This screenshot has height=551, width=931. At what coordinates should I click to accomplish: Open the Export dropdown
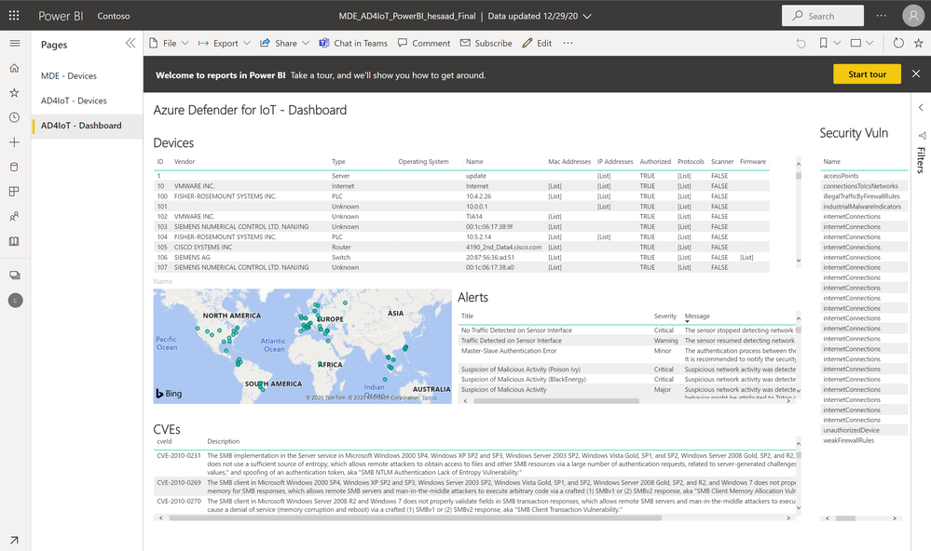tap(225, 44)
